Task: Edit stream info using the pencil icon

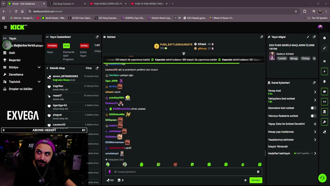Action: 308,37
